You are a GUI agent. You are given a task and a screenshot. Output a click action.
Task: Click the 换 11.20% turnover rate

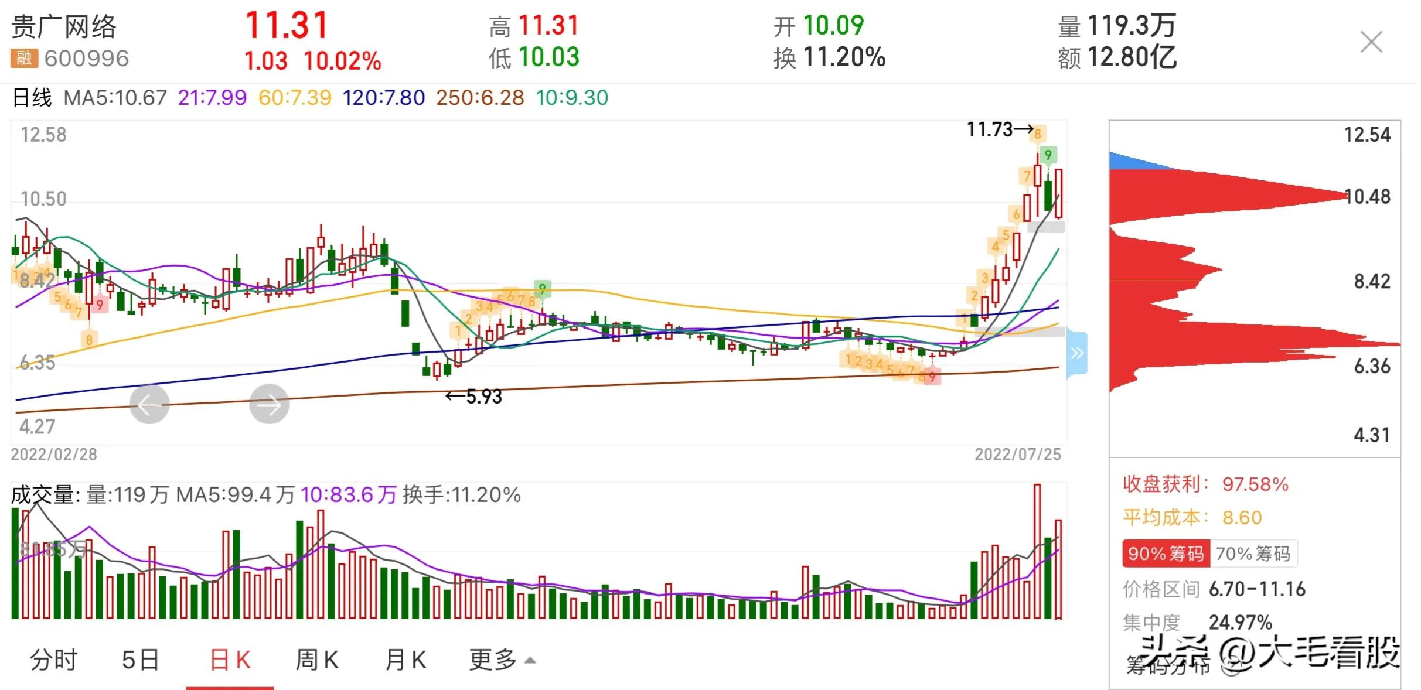(x=830, y=57)
